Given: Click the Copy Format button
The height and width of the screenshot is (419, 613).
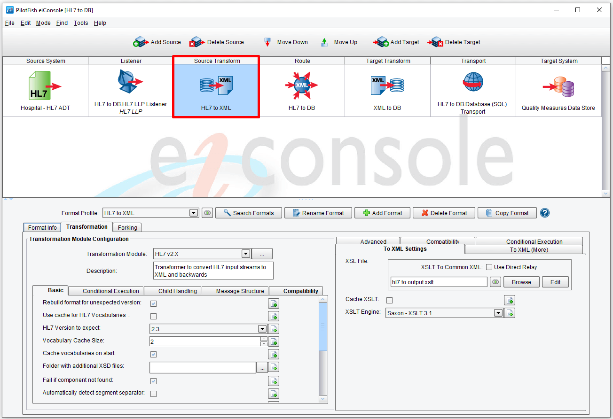Looking at the screenshot, I should [x=507, y=213].
